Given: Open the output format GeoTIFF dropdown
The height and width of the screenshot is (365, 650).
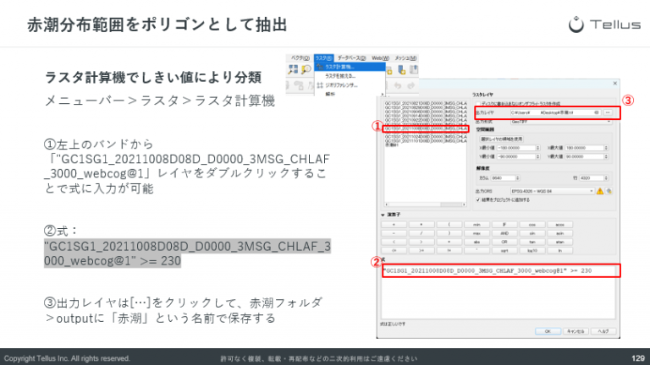Looking at the screenshot, I should (x=561, y=122).
